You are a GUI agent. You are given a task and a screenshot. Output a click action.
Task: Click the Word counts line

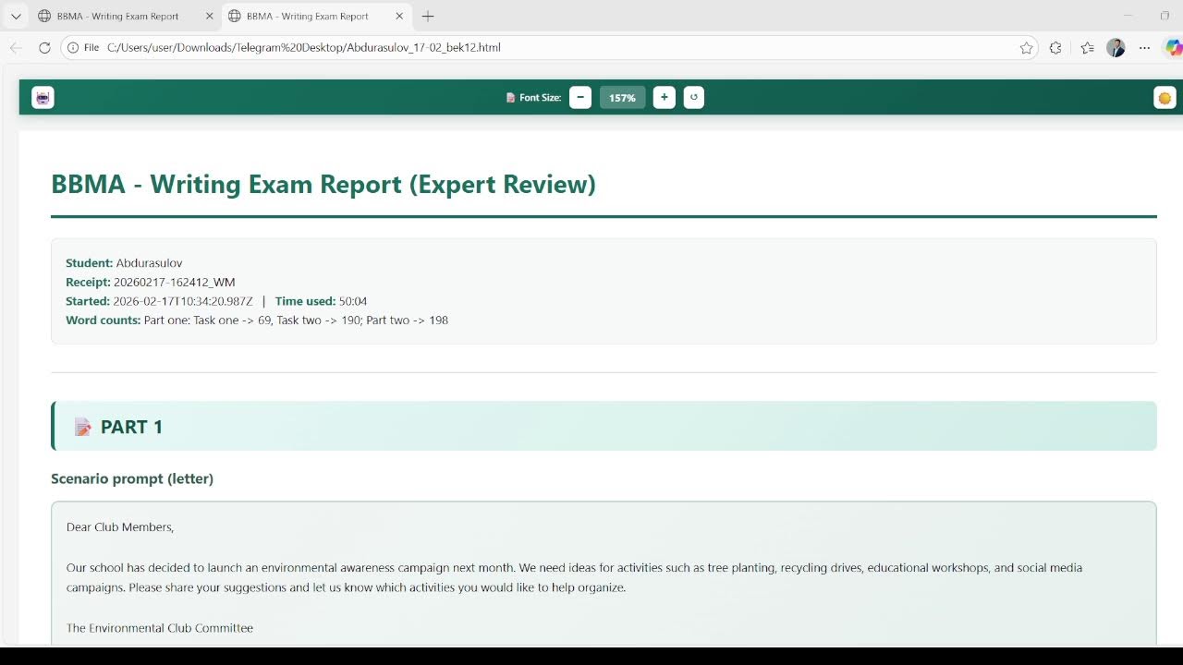pos(257,320)
